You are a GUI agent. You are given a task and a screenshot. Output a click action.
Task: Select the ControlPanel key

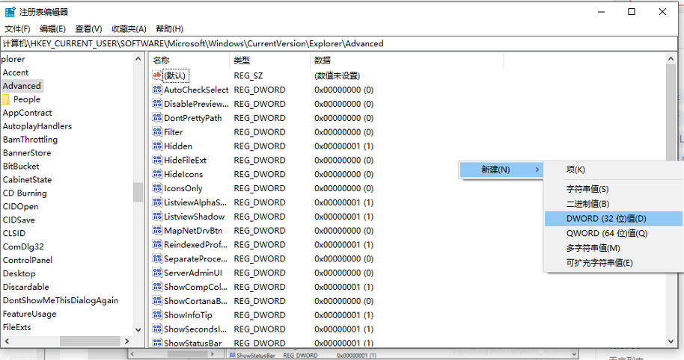point(28,261)
